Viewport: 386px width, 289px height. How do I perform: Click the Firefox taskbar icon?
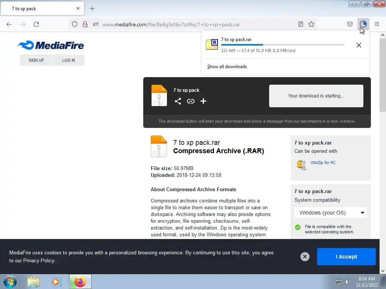click(x=80, y=281)
